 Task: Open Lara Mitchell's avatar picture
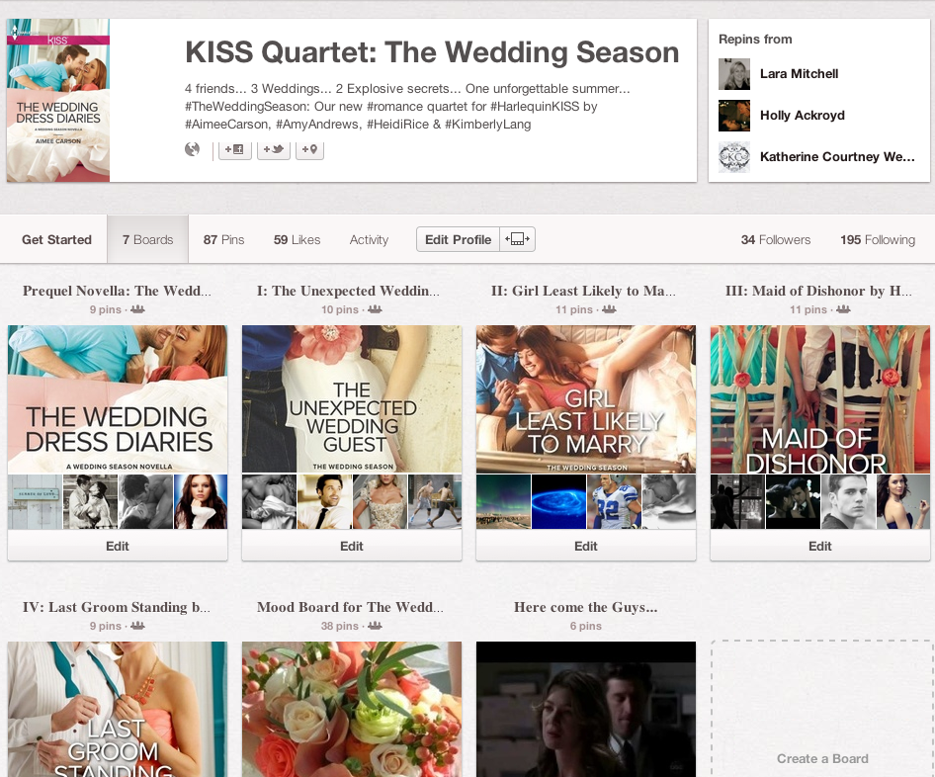coord(734,74)
